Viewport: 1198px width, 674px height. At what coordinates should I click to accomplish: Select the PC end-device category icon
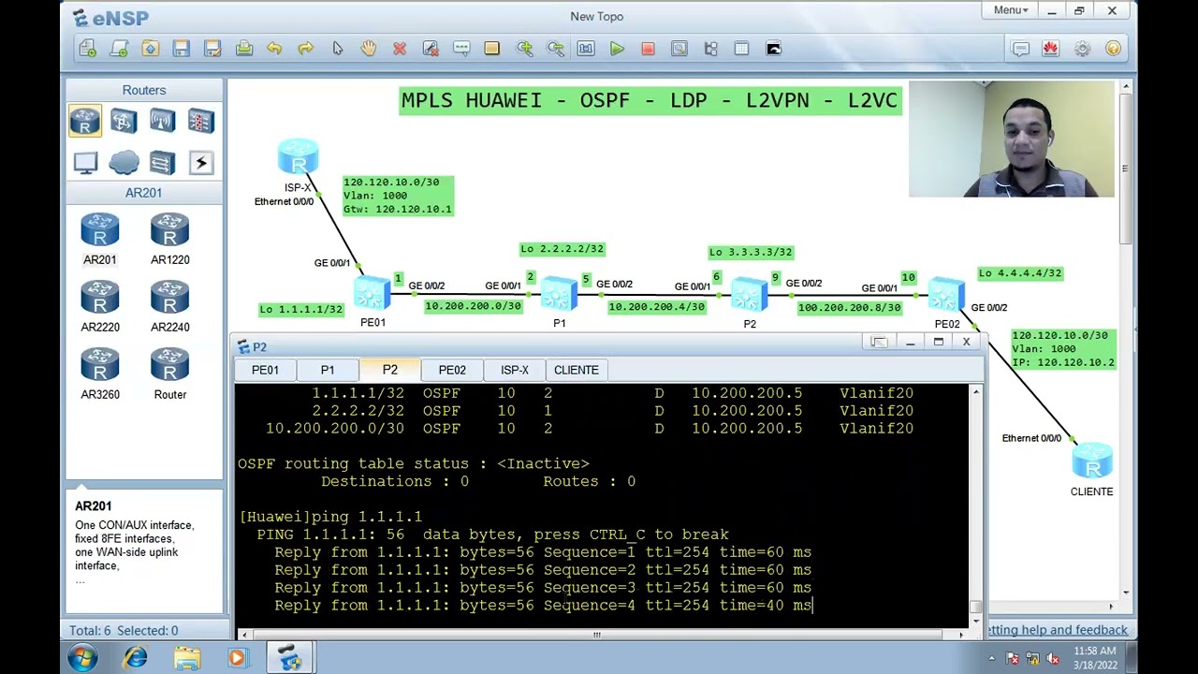click(85, 163)
